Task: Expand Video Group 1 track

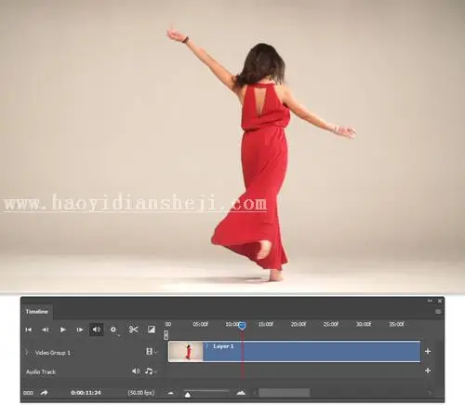Action: pyautogui.click(x=27, y=352)
